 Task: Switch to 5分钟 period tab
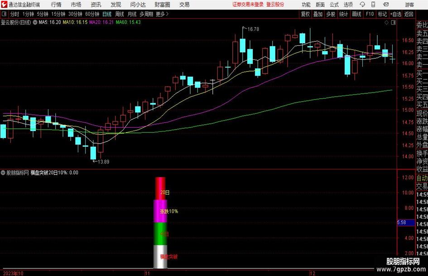coord(43,14)
